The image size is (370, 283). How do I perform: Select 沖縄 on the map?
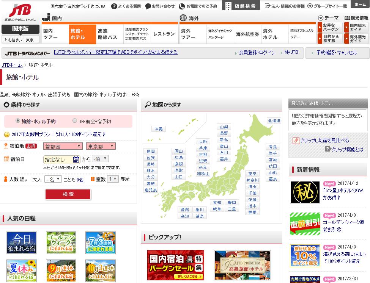click(x=159, y=129)
